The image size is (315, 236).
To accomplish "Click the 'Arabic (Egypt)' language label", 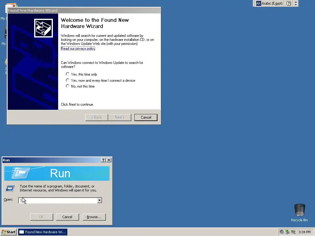I will click(272, 3).
